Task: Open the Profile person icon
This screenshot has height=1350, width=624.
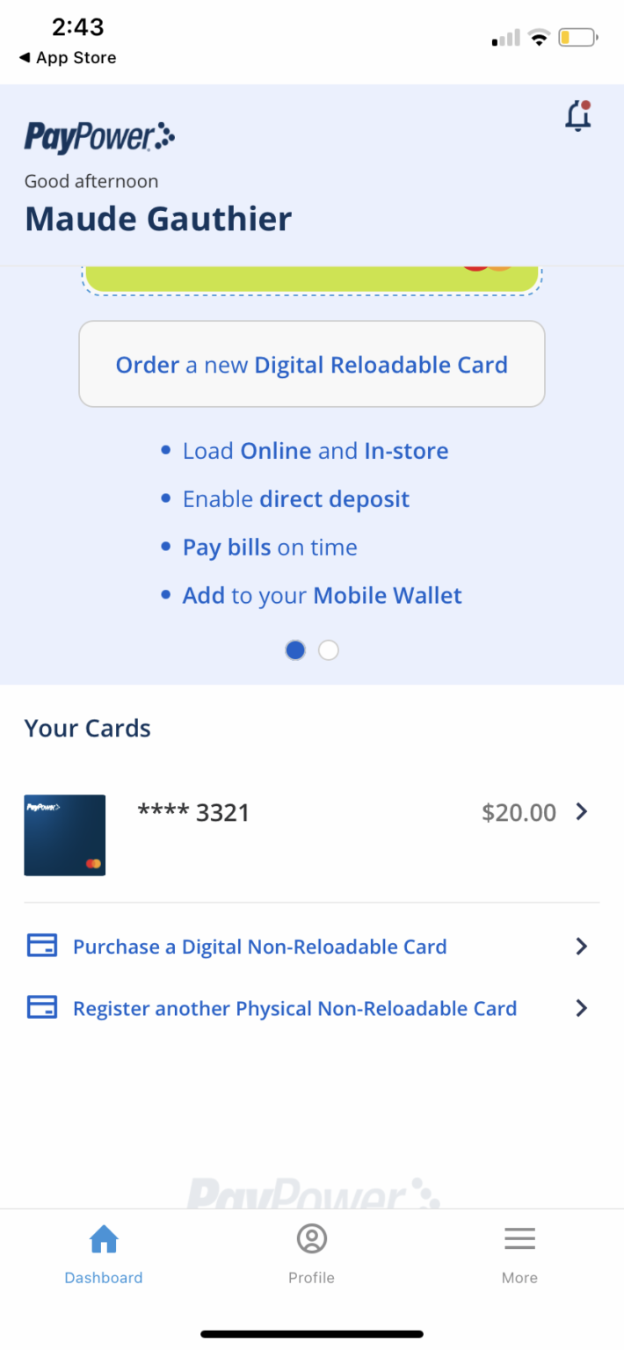Action: coord(311,1237)
